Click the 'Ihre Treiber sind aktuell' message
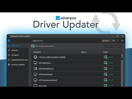Image resolution: width=132 pixels, height=99 pixels. tap(45, 46)
